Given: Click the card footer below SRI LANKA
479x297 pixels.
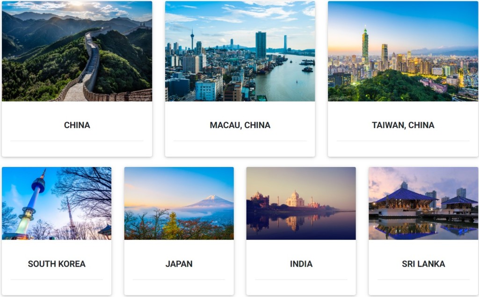Looking at the screenshot, I should point(423,288).
